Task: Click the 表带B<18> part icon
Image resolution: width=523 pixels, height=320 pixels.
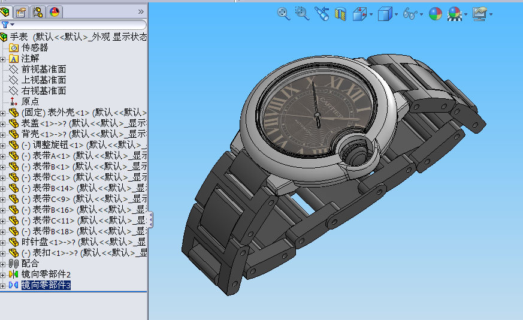Action: coord(14,231)
